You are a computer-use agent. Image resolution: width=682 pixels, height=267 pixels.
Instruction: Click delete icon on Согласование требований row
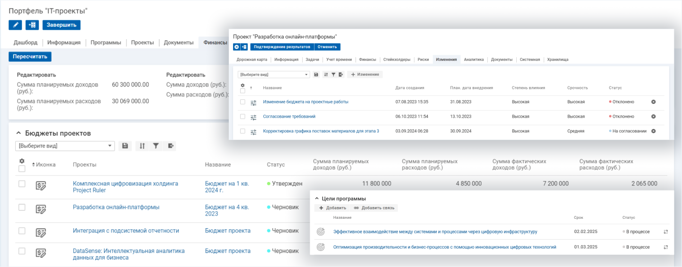[654, 116]
